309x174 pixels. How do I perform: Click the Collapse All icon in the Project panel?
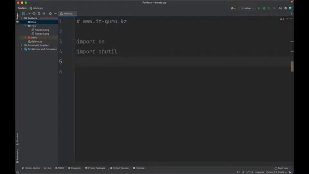(x=44, y=14)
